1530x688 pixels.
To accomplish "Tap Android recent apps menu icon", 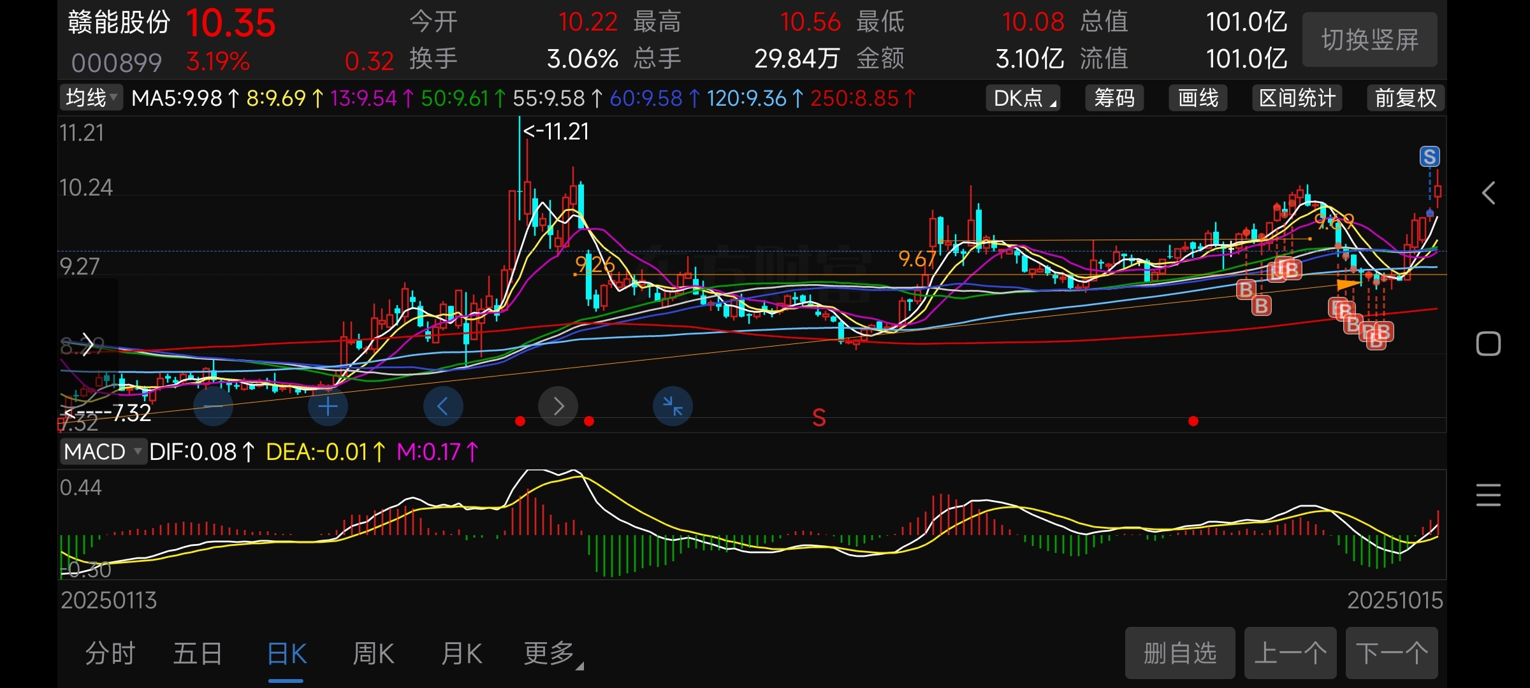I will tap(1489, 495).
